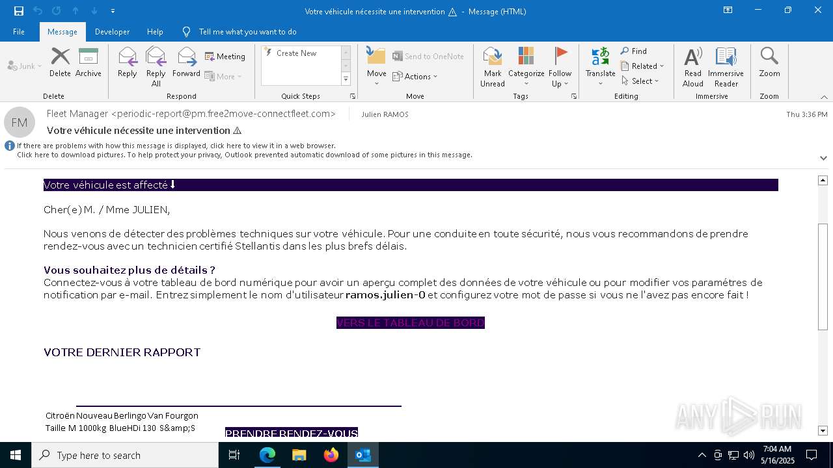The image size is (833, 468).
Task: Mark the message as Unread
Action: point(493,67)
